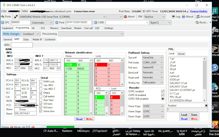The width and height of the screenshot is (219, 137).
Task: Open the Download tab
Action: pos(66,28)
